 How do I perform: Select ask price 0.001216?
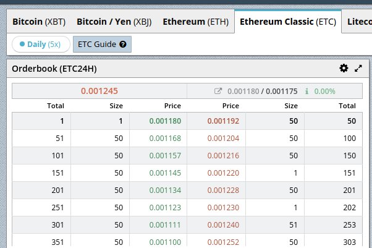223,156
